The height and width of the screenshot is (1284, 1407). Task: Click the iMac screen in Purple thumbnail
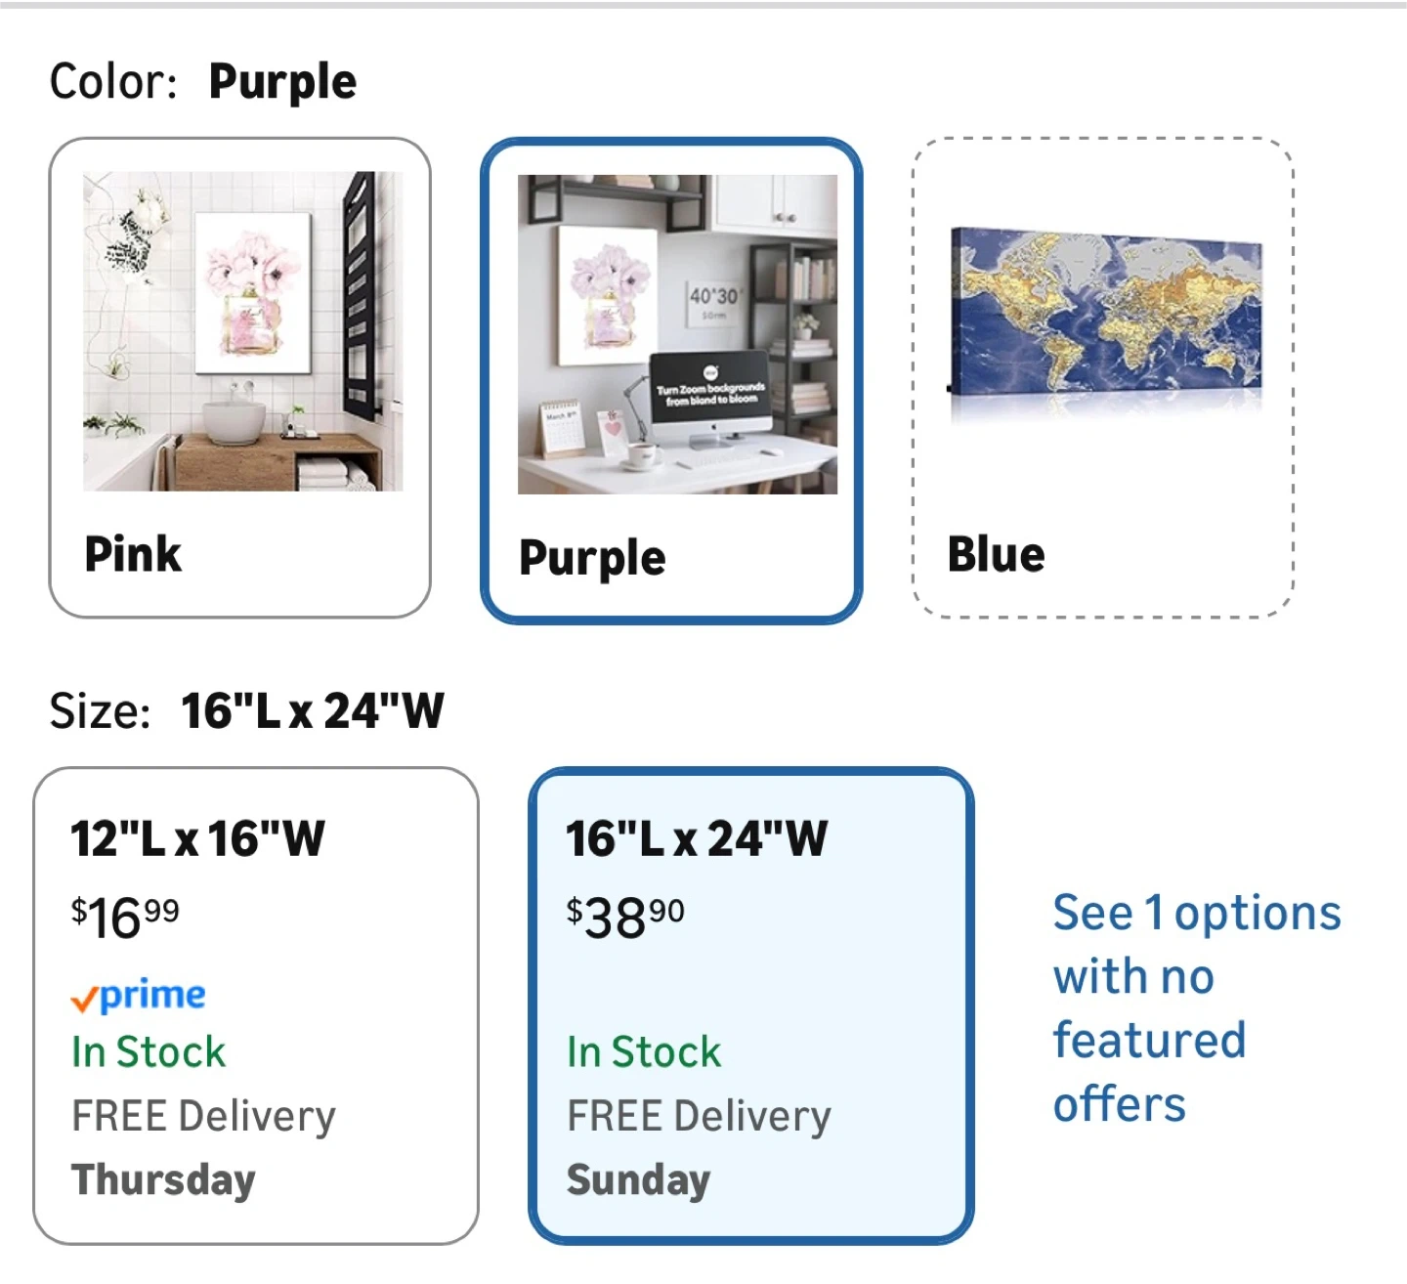click(710, 388)
